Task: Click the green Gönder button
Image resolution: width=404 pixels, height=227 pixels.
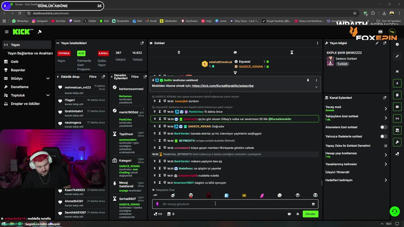Action: pyautogui.click(x=310, y=214)
